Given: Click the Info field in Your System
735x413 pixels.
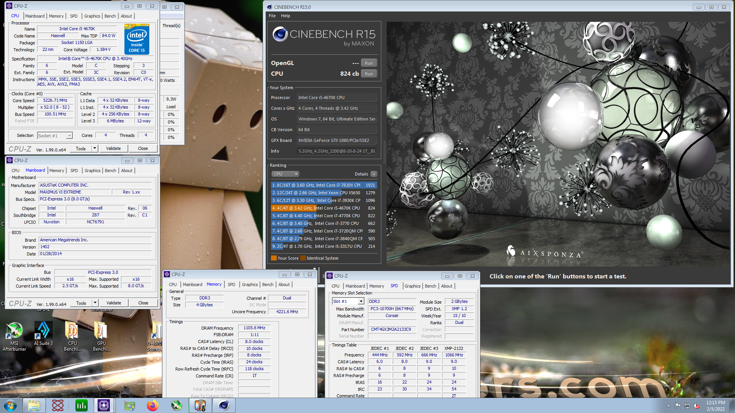Looking at the screenshot, I should click(337, 151).
